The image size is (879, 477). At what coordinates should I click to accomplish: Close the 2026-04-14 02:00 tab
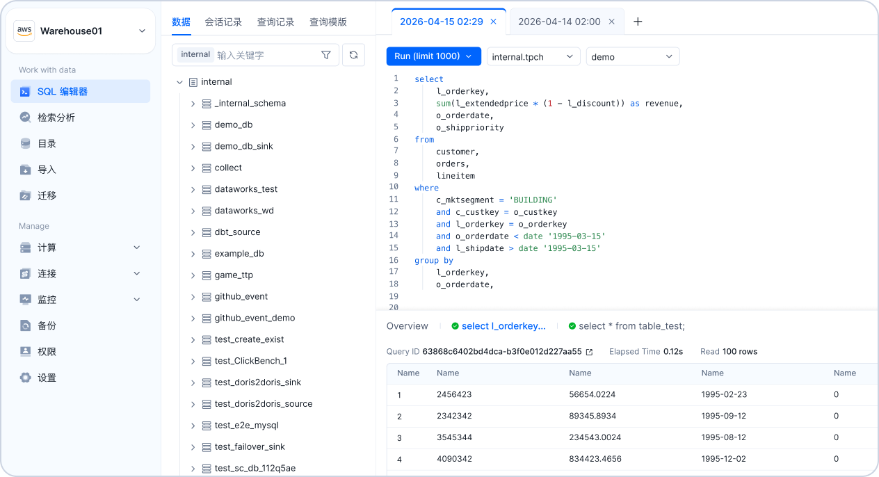coord(612,22)
